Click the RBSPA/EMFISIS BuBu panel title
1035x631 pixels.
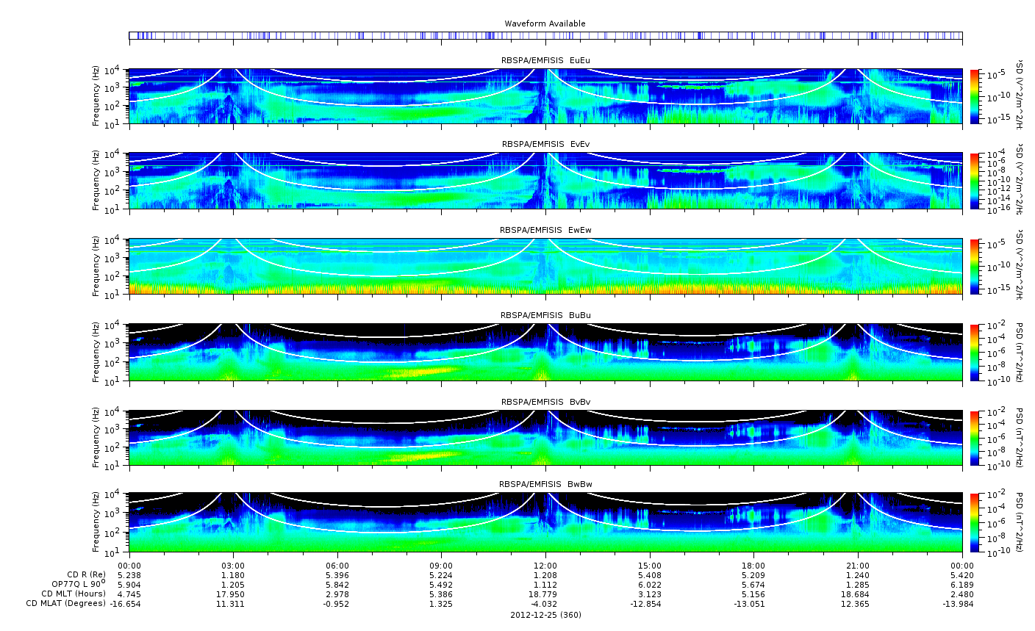pyautogui.click(x=545, y=315)
